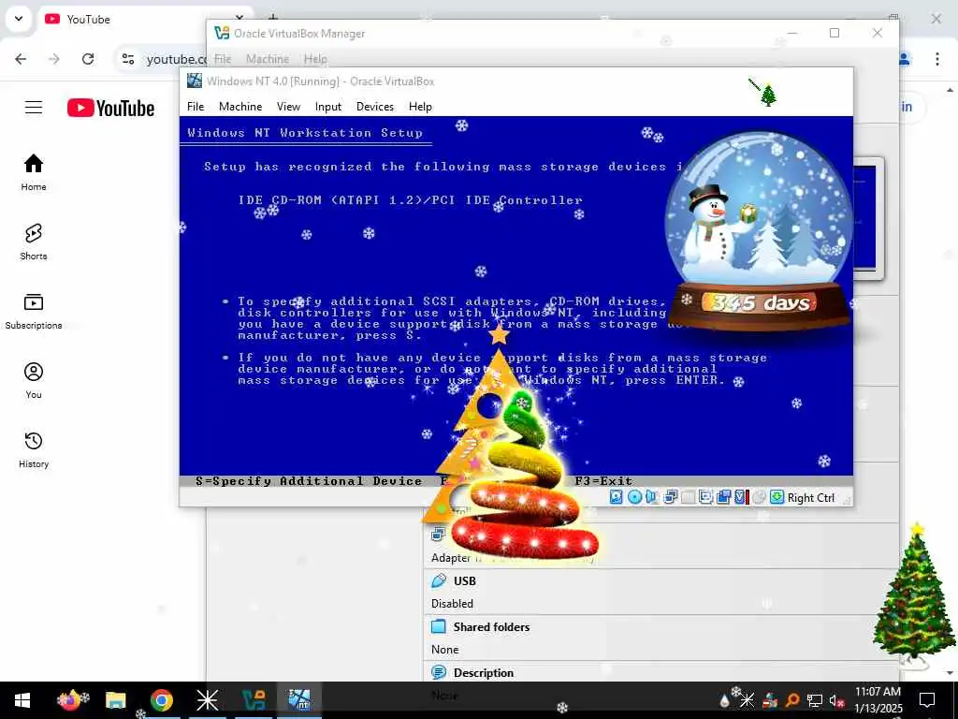Screen dimensions: 958x719
Task: Click the Chrome address bar showing youtube.com
Action: click(176, 59)
